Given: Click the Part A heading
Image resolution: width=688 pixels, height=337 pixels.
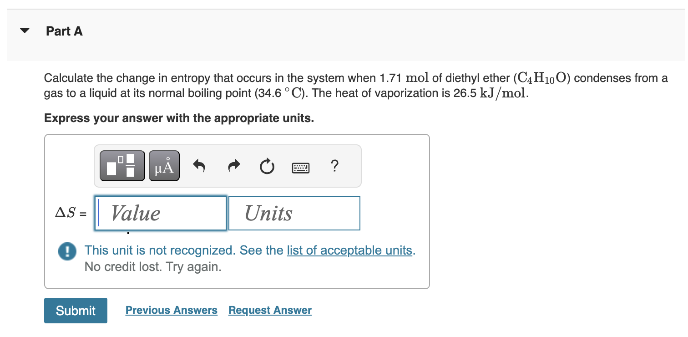Looking at the screenshot, I should (x=63, y=31).
